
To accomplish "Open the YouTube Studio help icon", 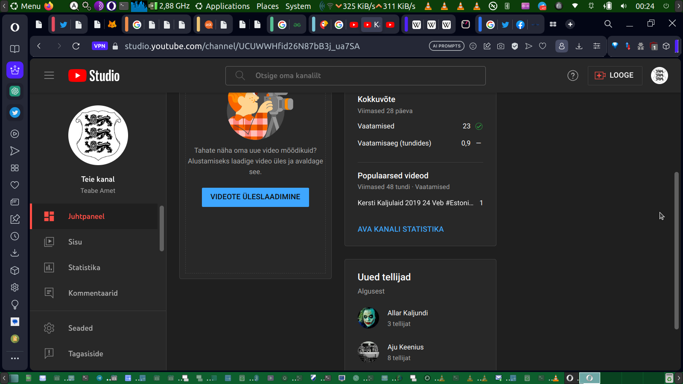I will (573, 76).
